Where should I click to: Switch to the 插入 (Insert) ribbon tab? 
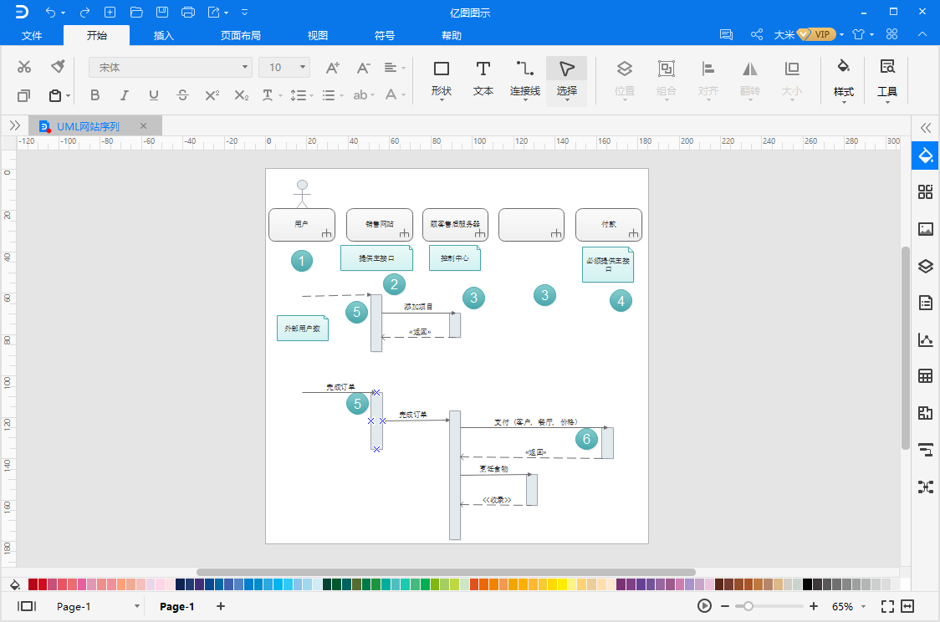(164, 35)
